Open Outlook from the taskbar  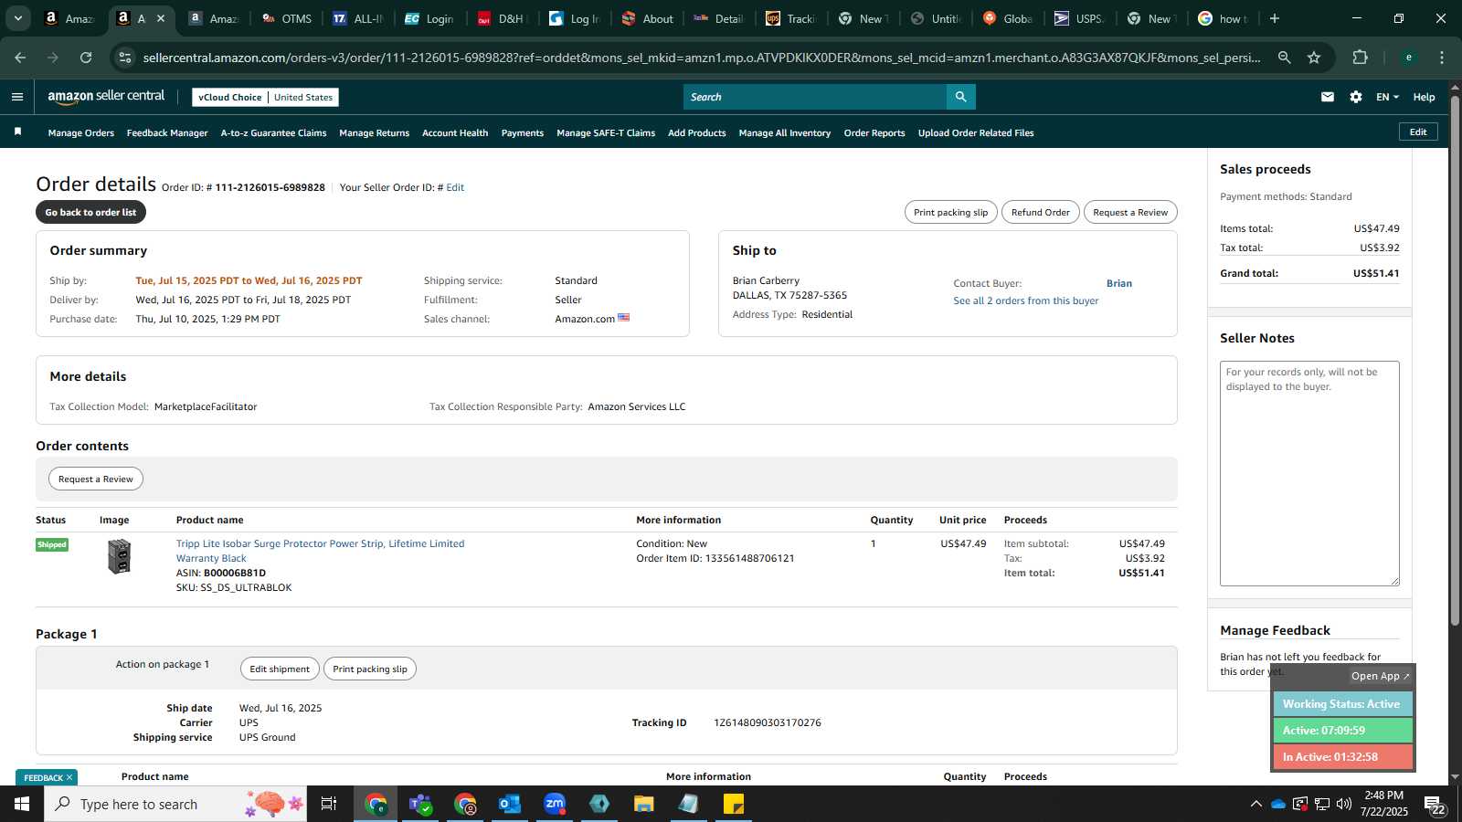click(510, 804)
